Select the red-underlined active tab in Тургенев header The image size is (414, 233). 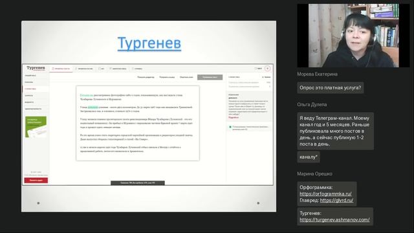pos(61,69)
